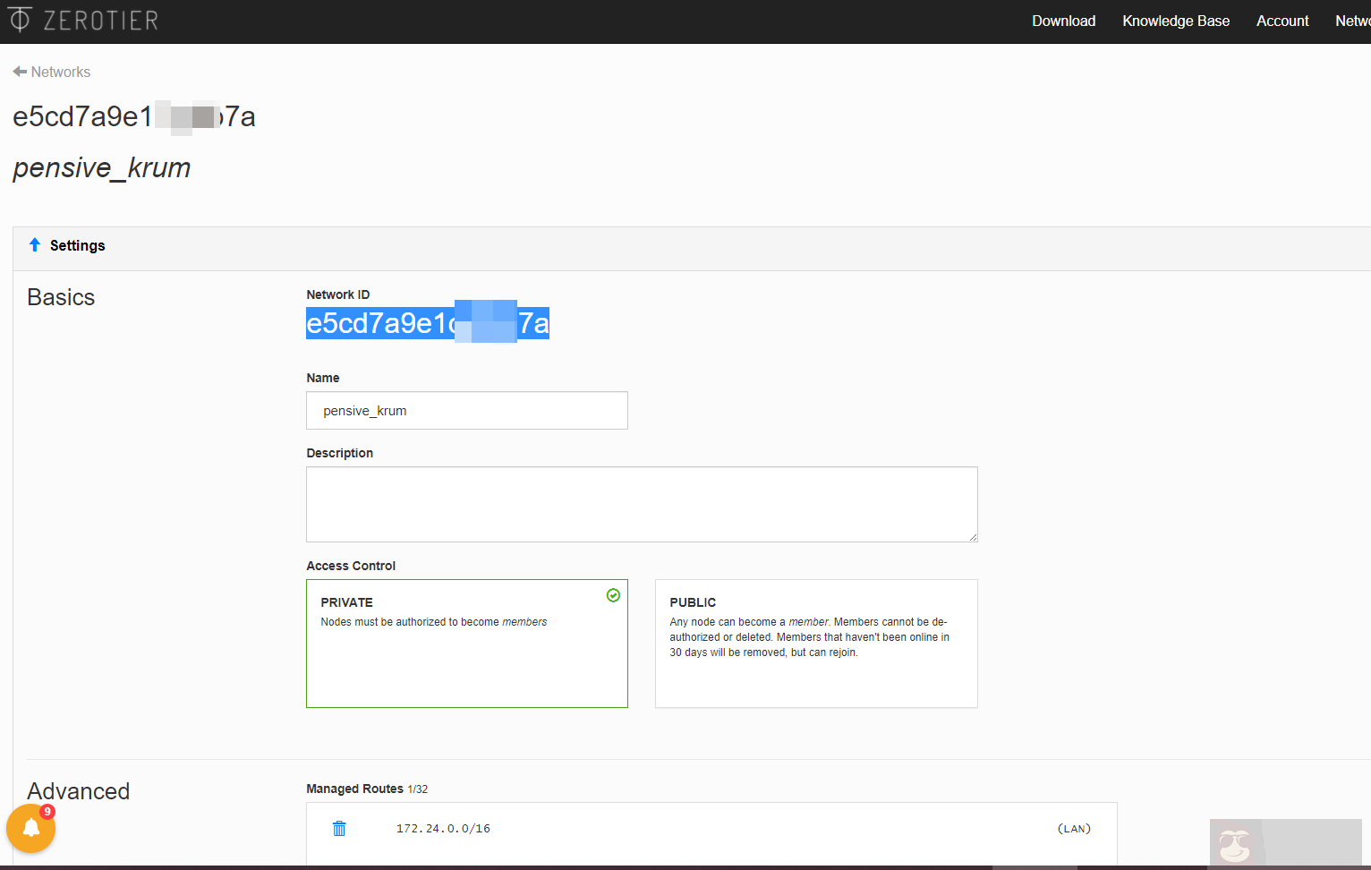The width and height of the screenshot is (1371, 870).
Task: Click the Name field containing pensive_krum
Action: (x=466, y=411)
